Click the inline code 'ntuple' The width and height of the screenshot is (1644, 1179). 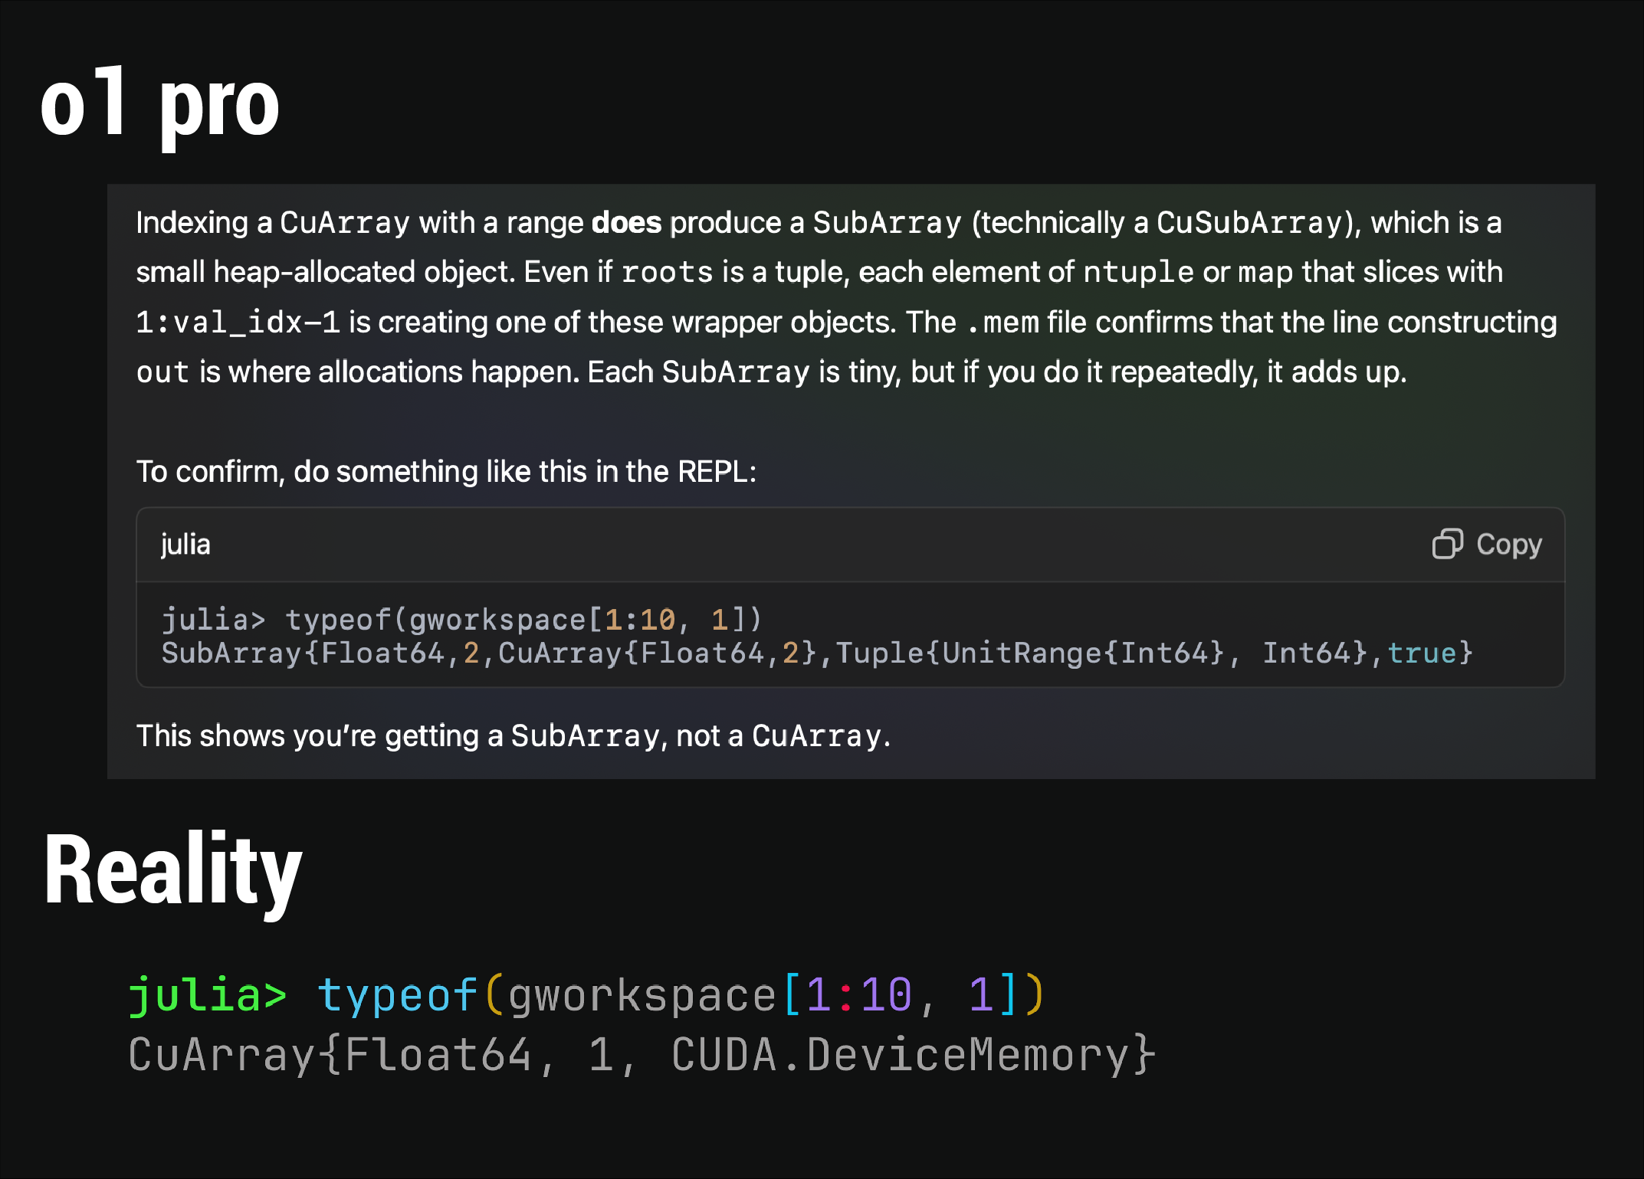coord(1138,273)
